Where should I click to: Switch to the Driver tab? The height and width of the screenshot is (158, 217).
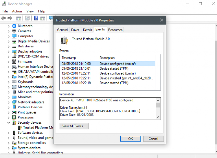pyautogui.click(x=75, y=30)
